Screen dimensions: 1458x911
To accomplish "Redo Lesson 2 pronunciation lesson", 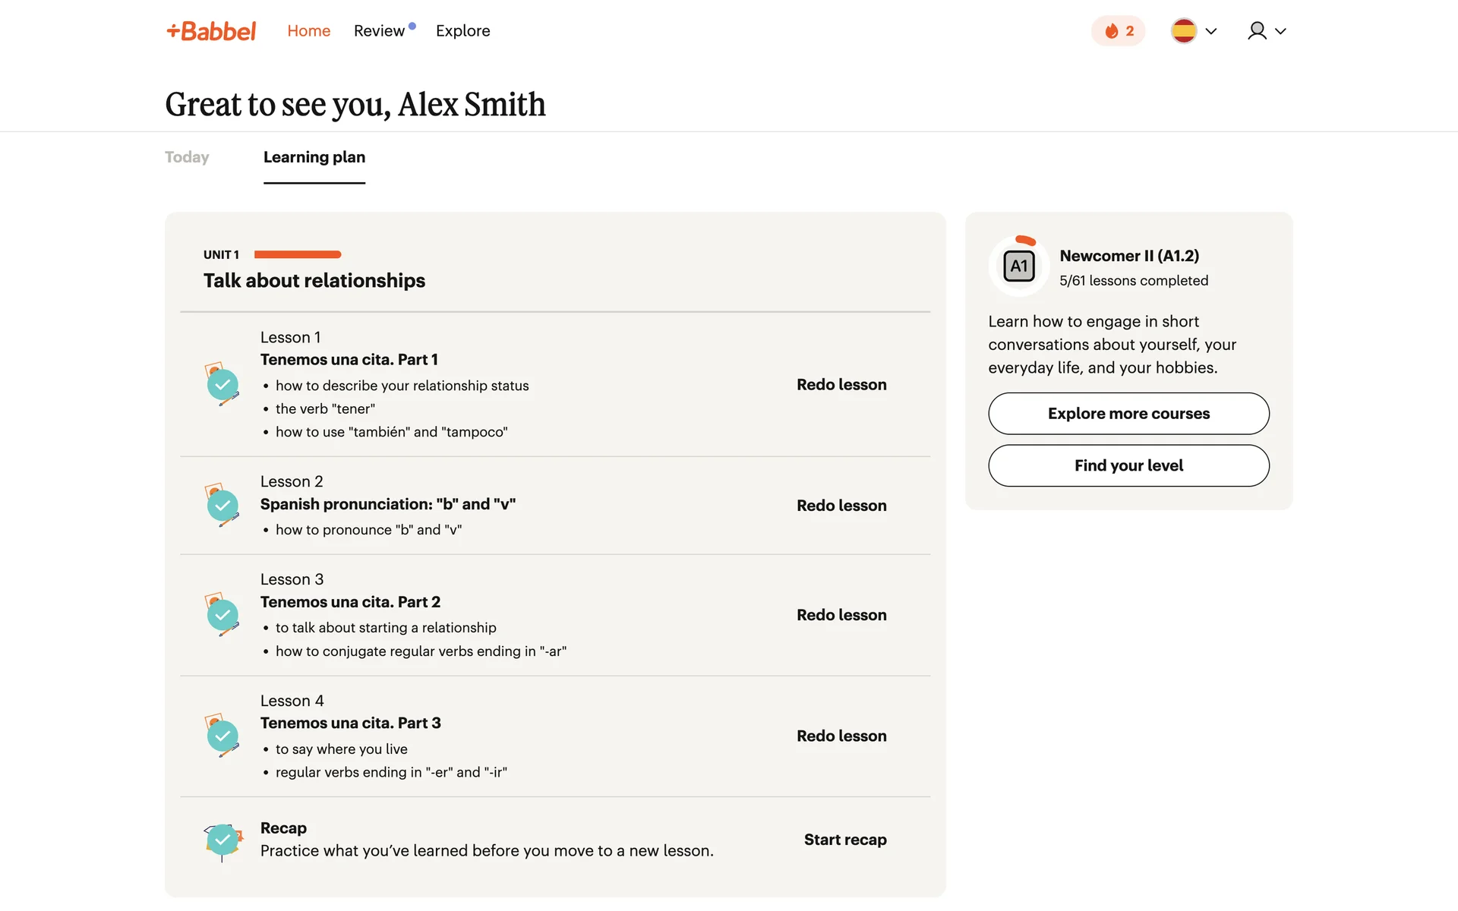I will click(x=841, y=506).
